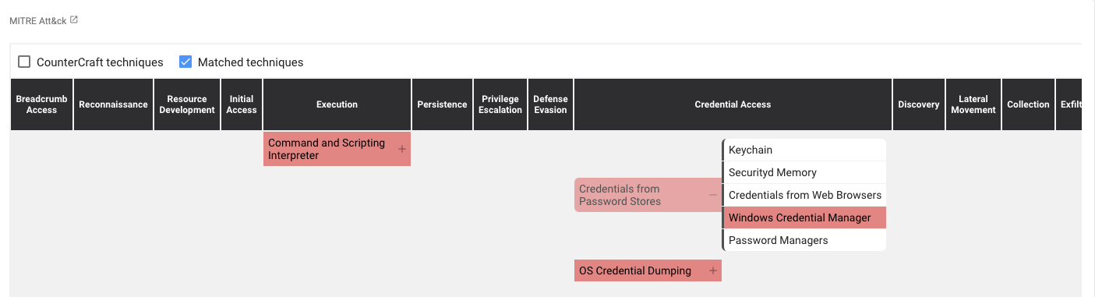Uncheck the Matched techniques checkbox

click(185, 62)
